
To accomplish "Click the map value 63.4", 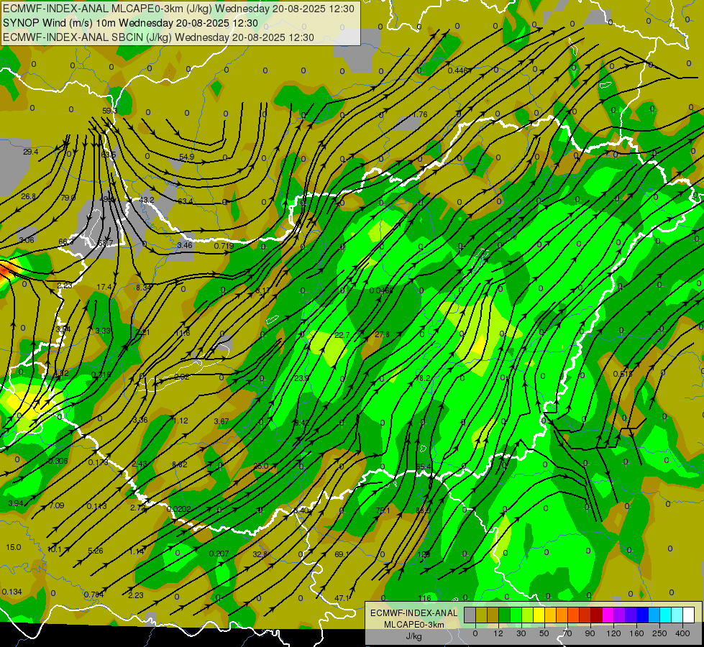I will (186, 201).
